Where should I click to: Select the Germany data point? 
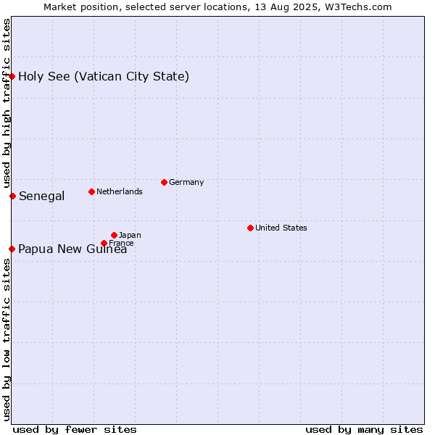point(164,182)
